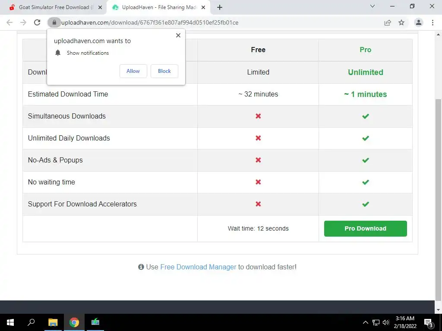Click the green check for No-Ads & Popups
The image size is (442, 331).
point(365,160)
